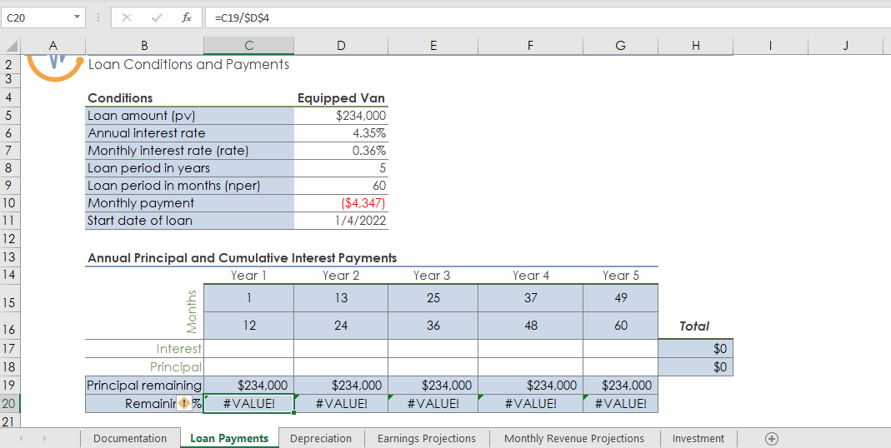Click the start date 1/4/2022 cell
Image resolution: width=891 pixels, height=448 pixels.
[341, 221]
